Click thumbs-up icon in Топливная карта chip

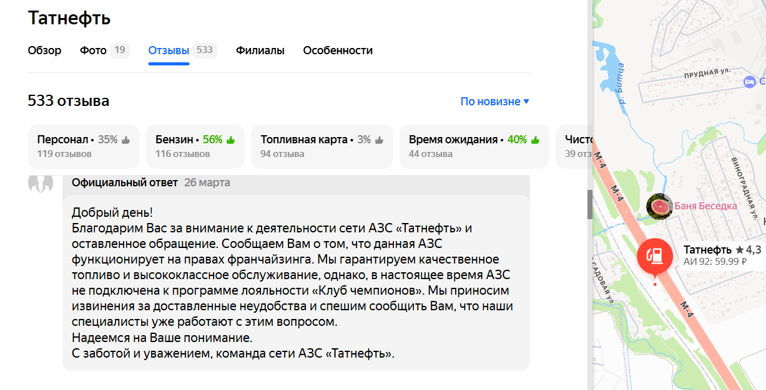379,140
